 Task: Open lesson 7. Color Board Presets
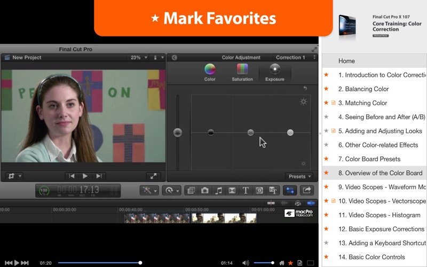[374, 159]
